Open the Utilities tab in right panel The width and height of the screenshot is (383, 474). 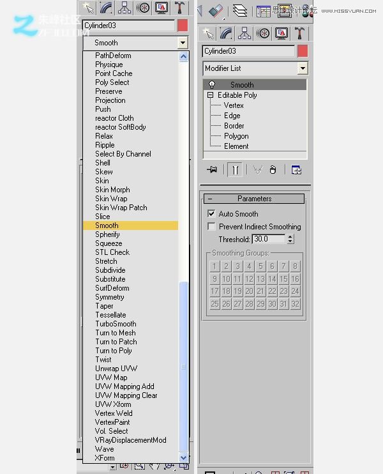(299, 33)
